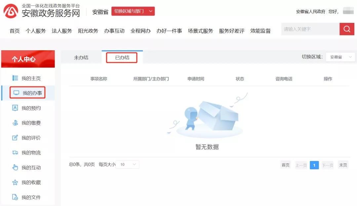Open 个人服务 in the top navigation
Image resolution: width=357 pixels, height=206 pixels.
pos(36,31)
